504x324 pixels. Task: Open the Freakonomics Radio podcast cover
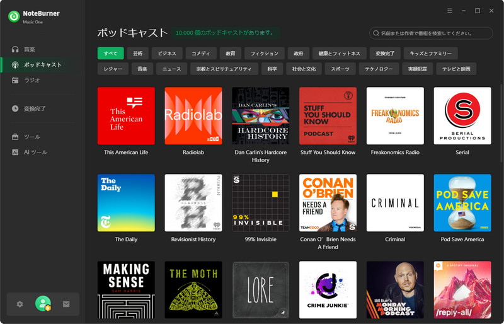(395, 116)
